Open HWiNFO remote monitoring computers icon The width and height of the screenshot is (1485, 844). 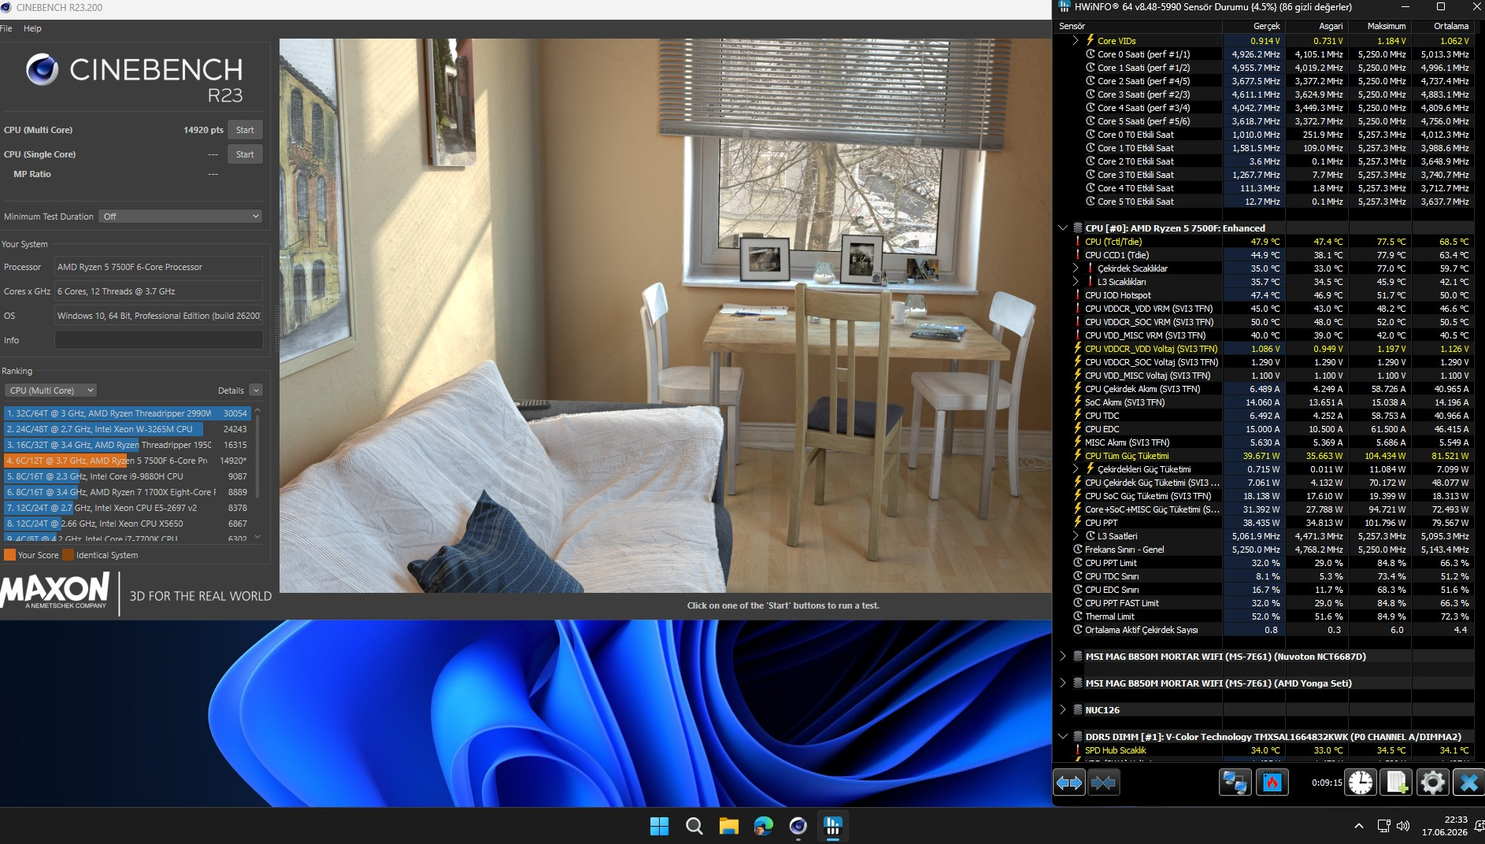coord(1235,783)
